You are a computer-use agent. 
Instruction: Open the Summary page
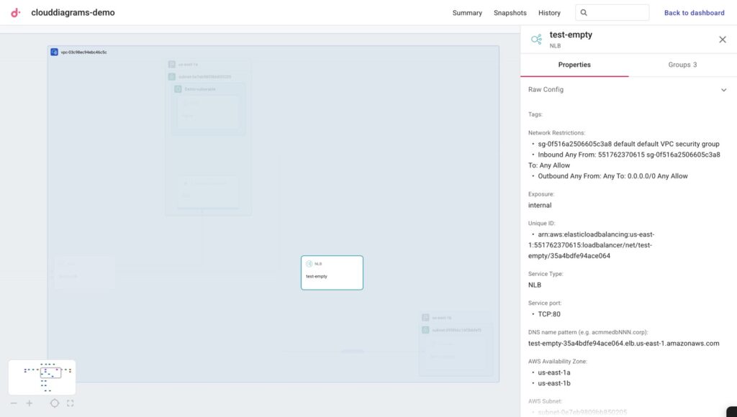point(467,13)
